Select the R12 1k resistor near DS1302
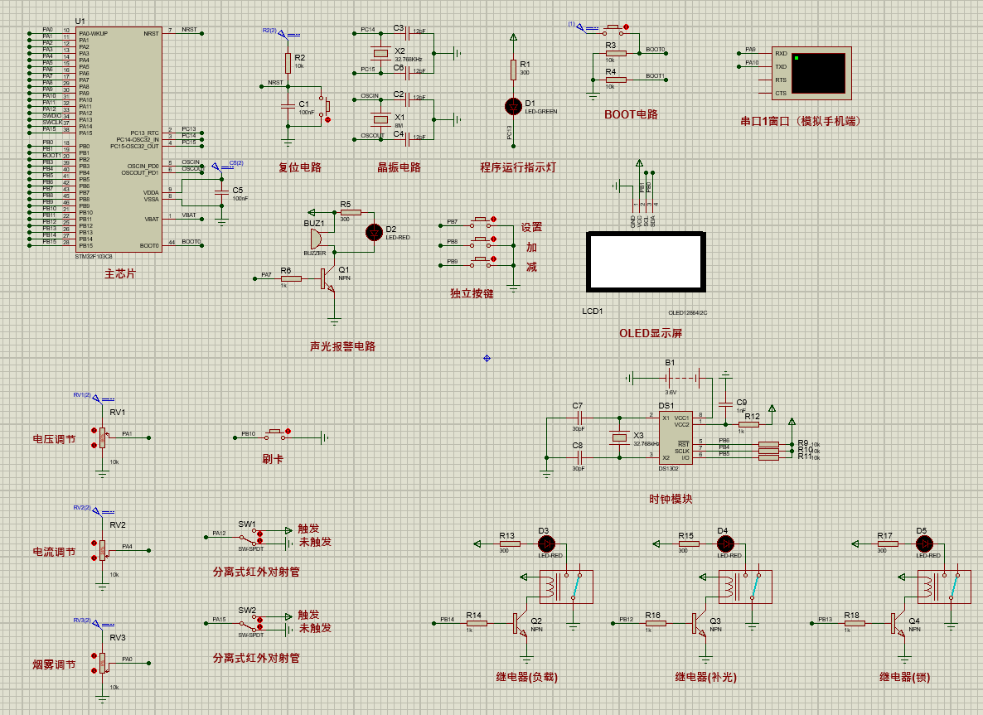The width and height of the screenshot is (983, 715). (x=748, y=424)
